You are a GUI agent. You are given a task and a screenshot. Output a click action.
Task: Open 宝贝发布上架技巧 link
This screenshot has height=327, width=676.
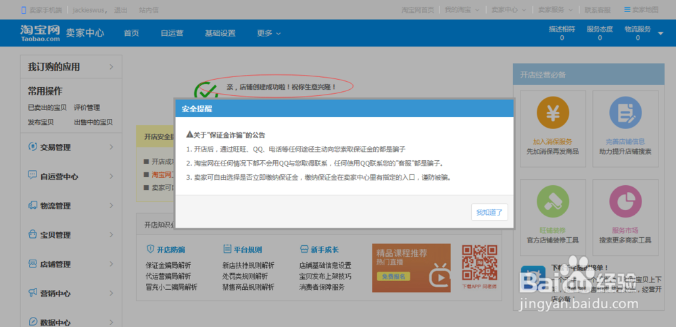[x=325, y=276]
